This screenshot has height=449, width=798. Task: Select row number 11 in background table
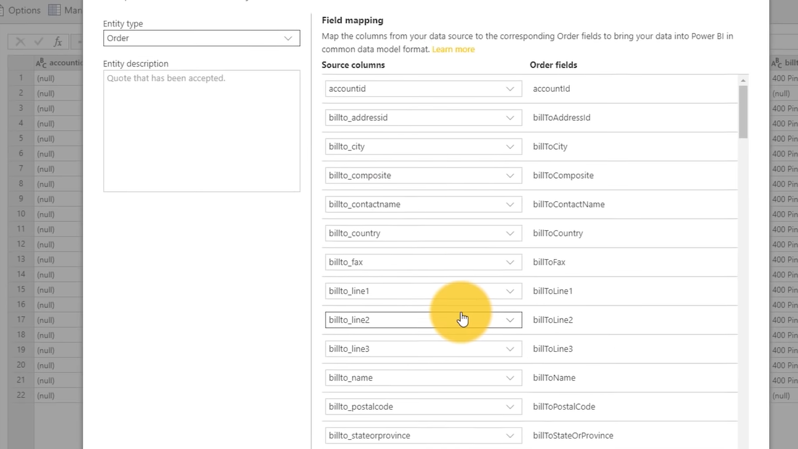(x=21, y=229)
